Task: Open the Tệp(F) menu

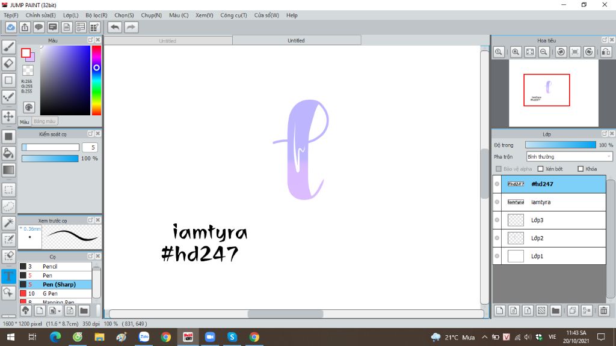Action: pos(11,15)
